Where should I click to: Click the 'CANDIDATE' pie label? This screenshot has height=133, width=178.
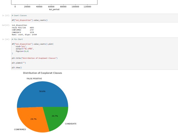pyautogui.click(x=71, y=124)
